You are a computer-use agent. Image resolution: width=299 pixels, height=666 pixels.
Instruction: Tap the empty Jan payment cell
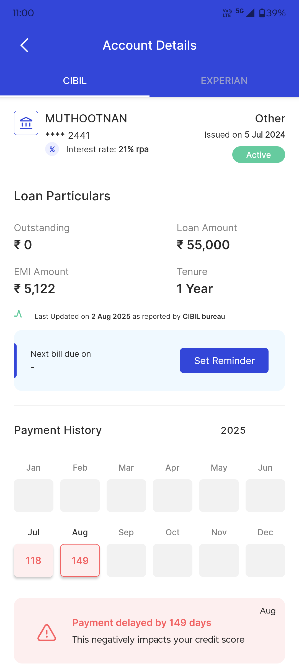[x=33, y=495]
